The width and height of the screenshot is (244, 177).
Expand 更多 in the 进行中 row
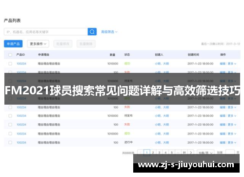tap(232, 142)
